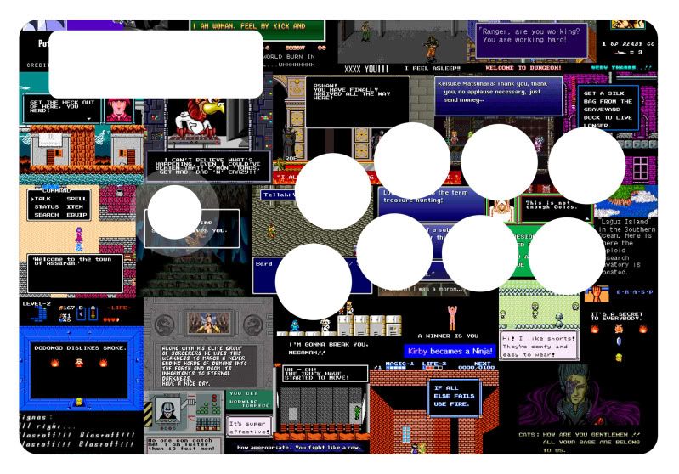Click the blue rupee under secret text

619,341
